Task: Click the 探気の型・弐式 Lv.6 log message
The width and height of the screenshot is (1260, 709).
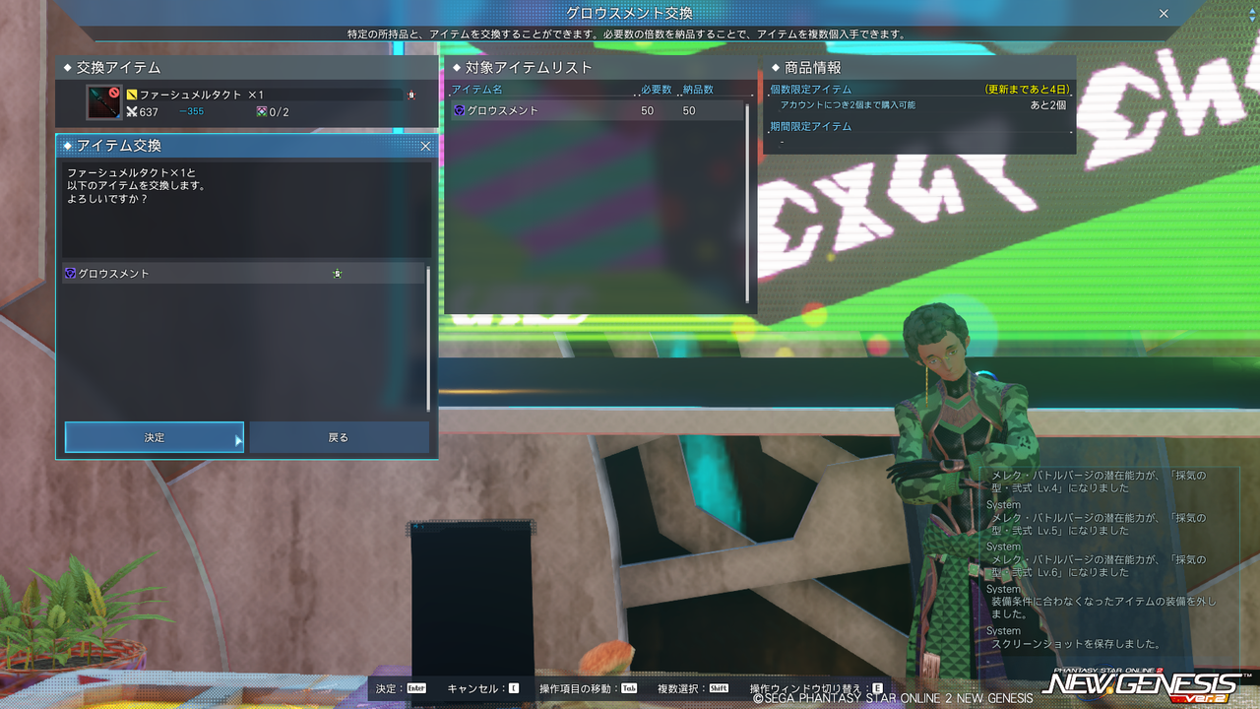Action: pos(1098,565)
